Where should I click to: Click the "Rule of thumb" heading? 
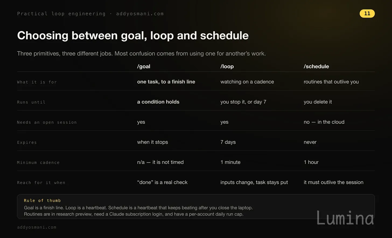[x=42, y=201]
